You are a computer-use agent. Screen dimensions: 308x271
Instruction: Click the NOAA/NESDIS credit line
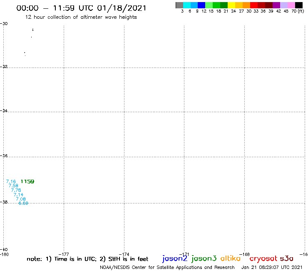point(167,267)
